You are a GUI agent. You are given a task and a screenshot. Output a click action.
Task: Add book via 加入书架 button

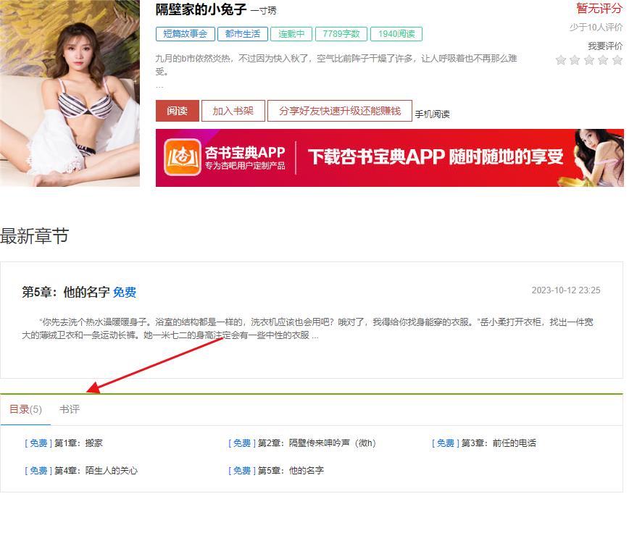point(233,111)
